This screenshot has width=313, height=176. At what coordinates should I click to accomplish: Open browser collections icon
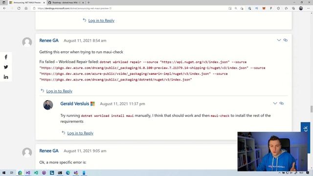pos(293,8)
